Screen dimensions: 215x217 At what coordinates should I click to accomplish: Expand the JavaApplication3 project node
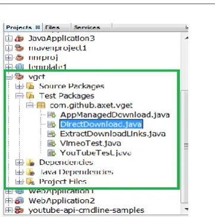tap(9, 39)
